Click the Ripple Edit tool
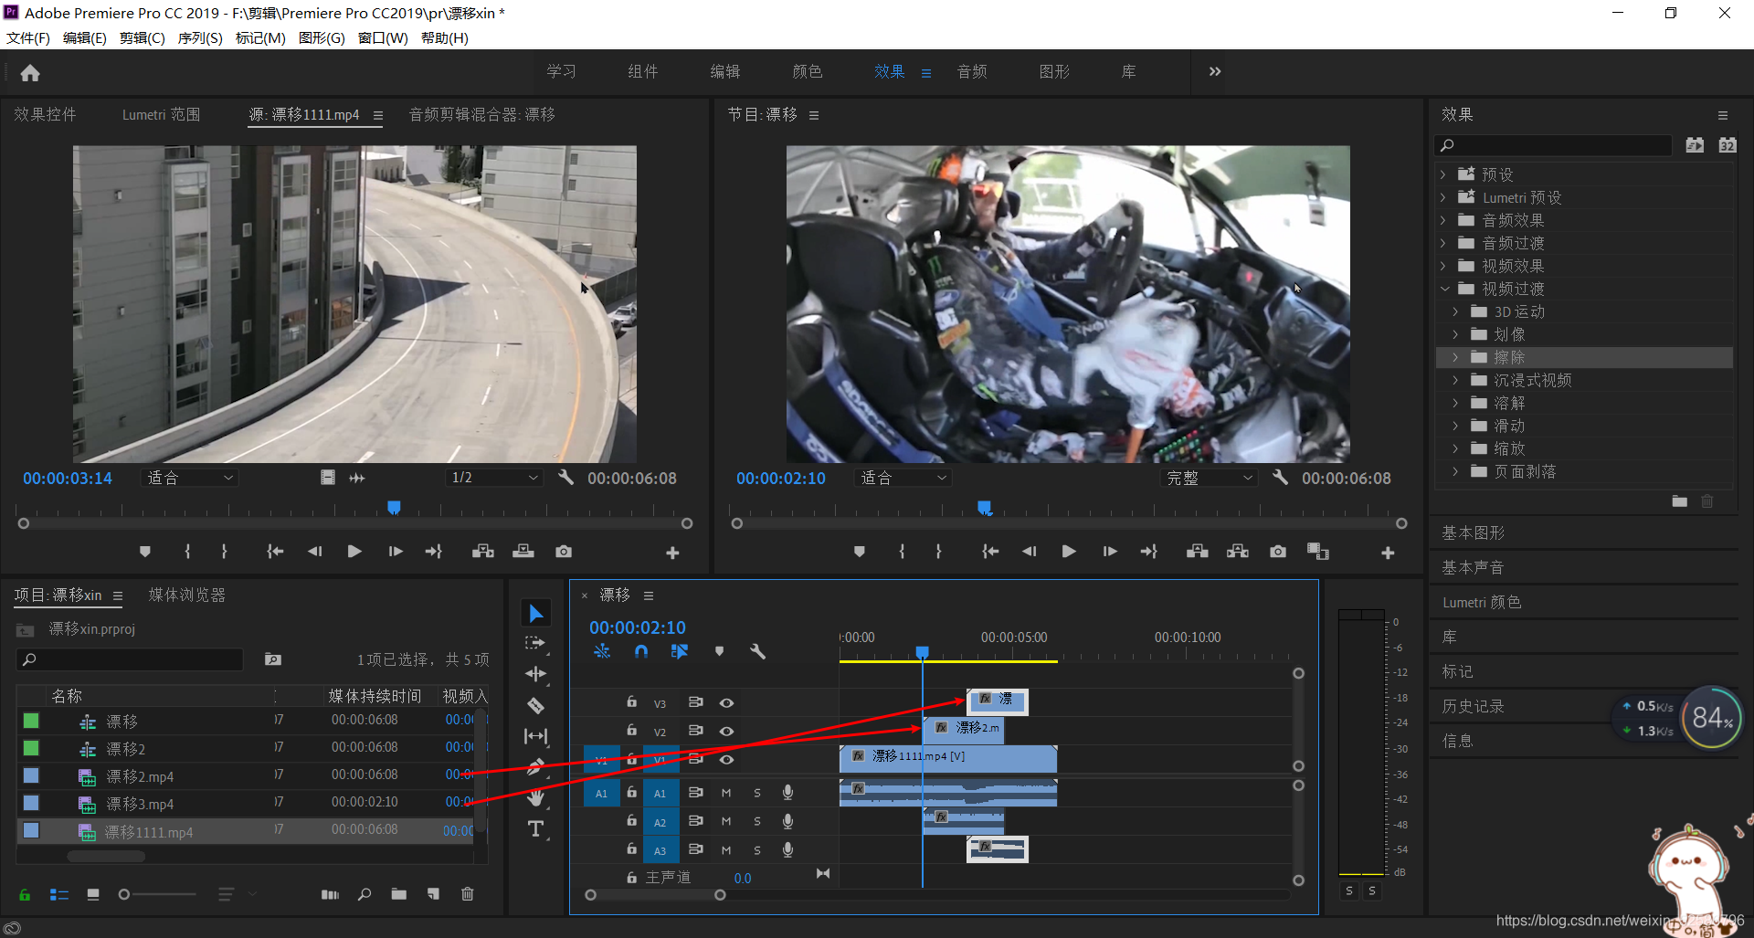 coord(536,674)
